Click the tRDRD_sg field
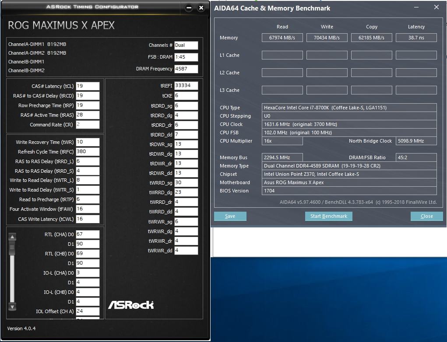 [x=186, y=106]
